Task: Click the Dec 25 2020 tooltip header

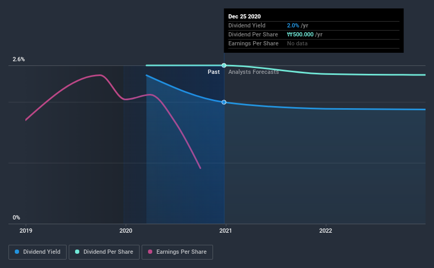Action: (244, 16)
